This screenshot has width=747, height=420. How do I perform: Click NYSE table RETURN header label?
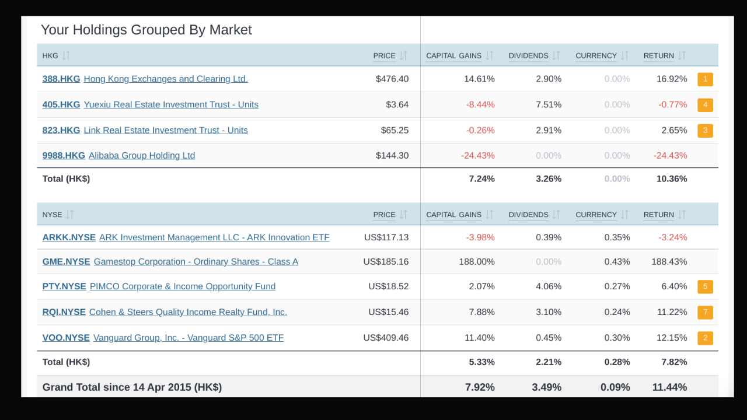click(659, 215)
